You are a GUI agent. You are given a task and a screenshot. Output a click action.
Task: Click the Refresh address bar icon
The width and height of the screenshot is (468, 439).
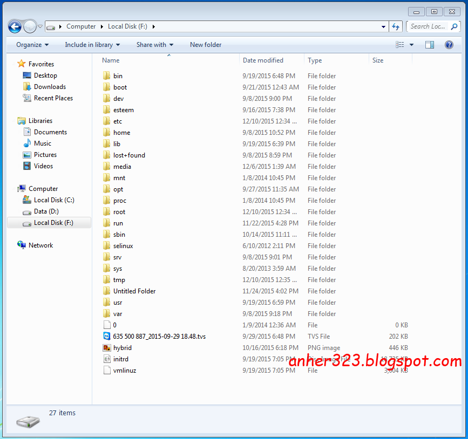pyautogui.click(x=396, y=26)
